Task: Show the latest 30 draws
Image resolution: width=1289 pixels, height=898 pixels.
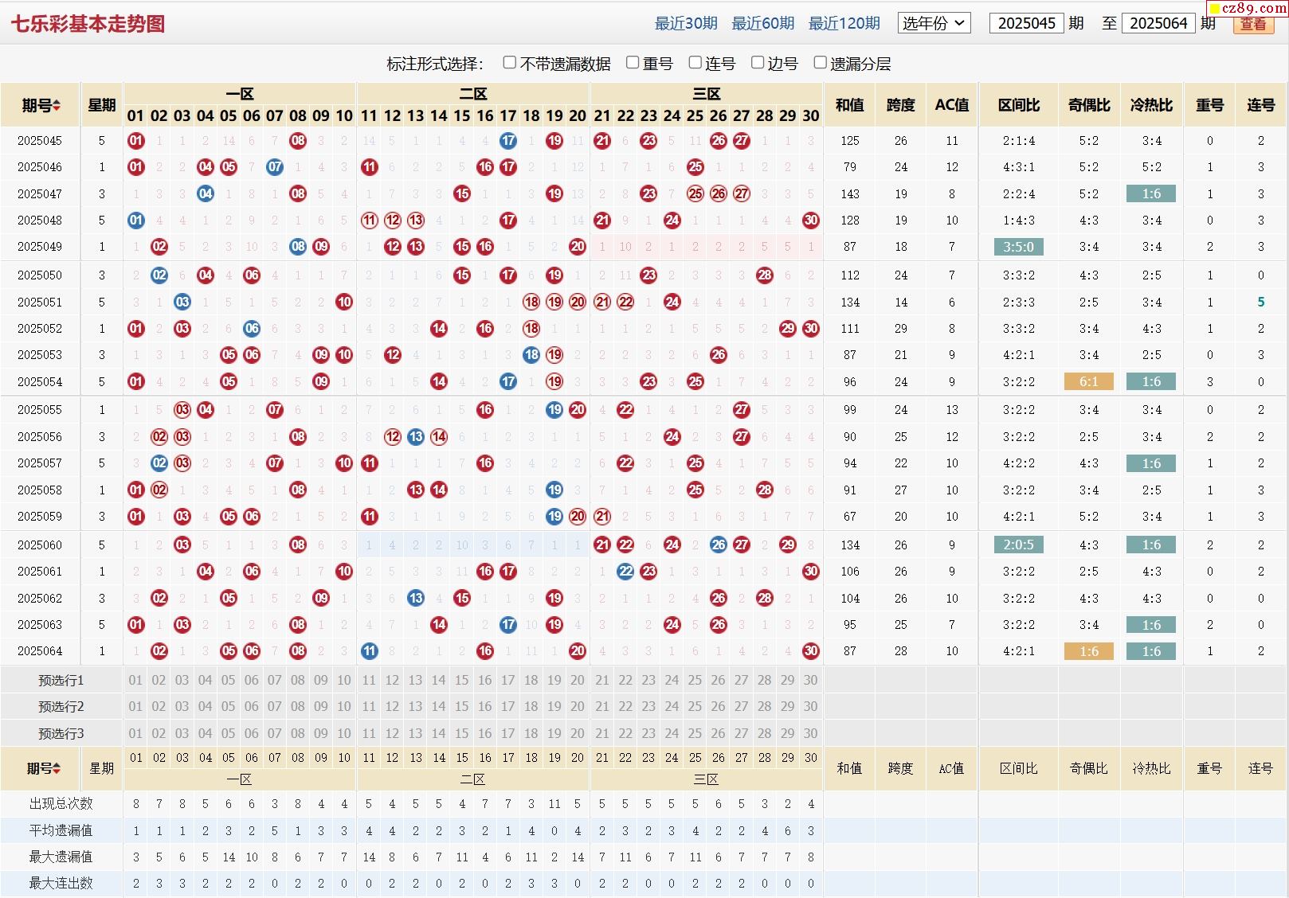Action: [686, 24]
